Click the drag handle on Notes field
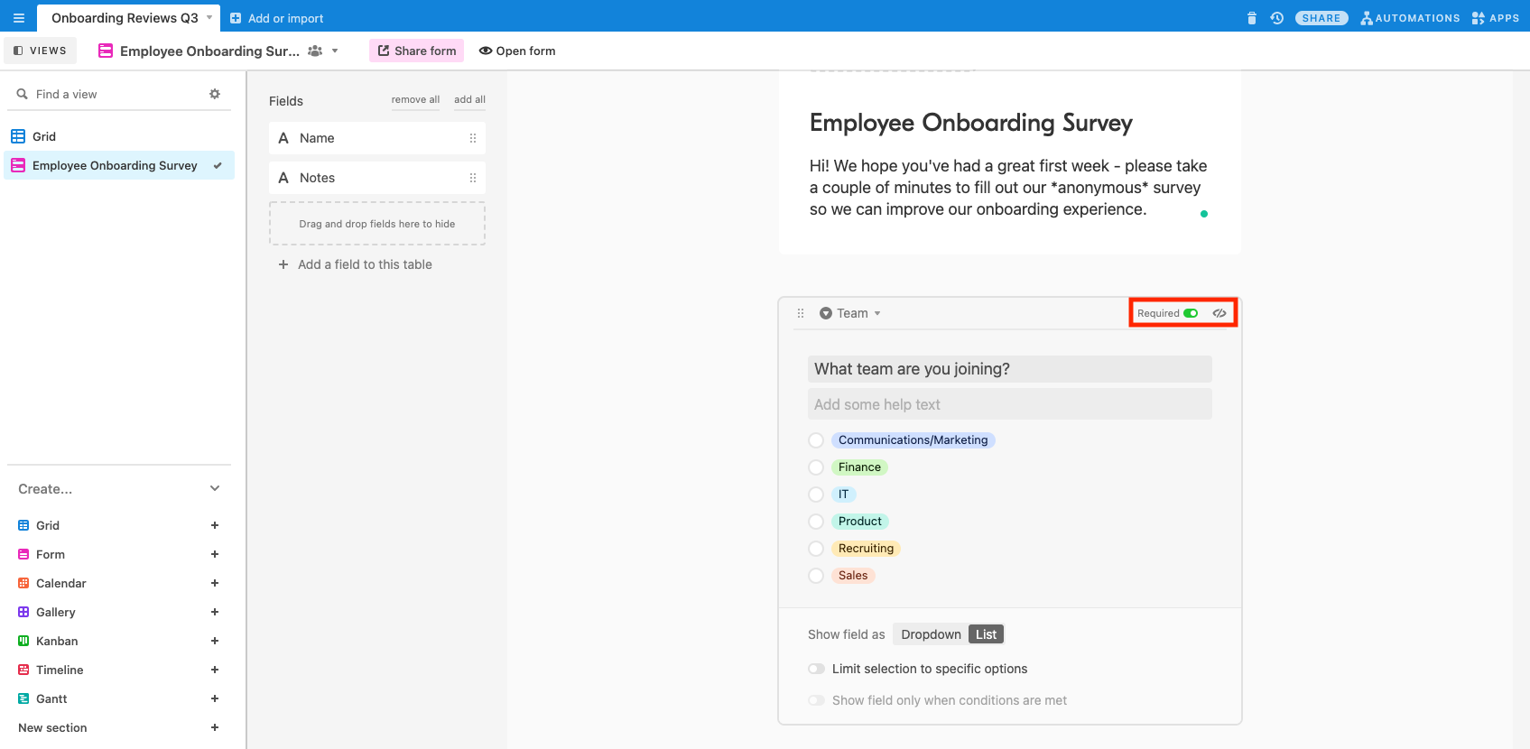Image resolution: width=1530 pixels, height=749 pixels. [x=473, y=178]
